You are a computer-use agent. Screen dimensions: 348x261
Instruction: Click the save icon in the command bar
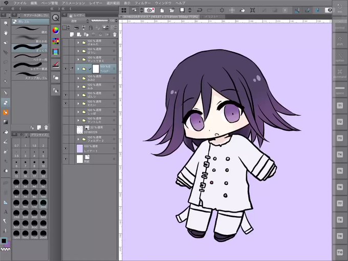(182, 10)
